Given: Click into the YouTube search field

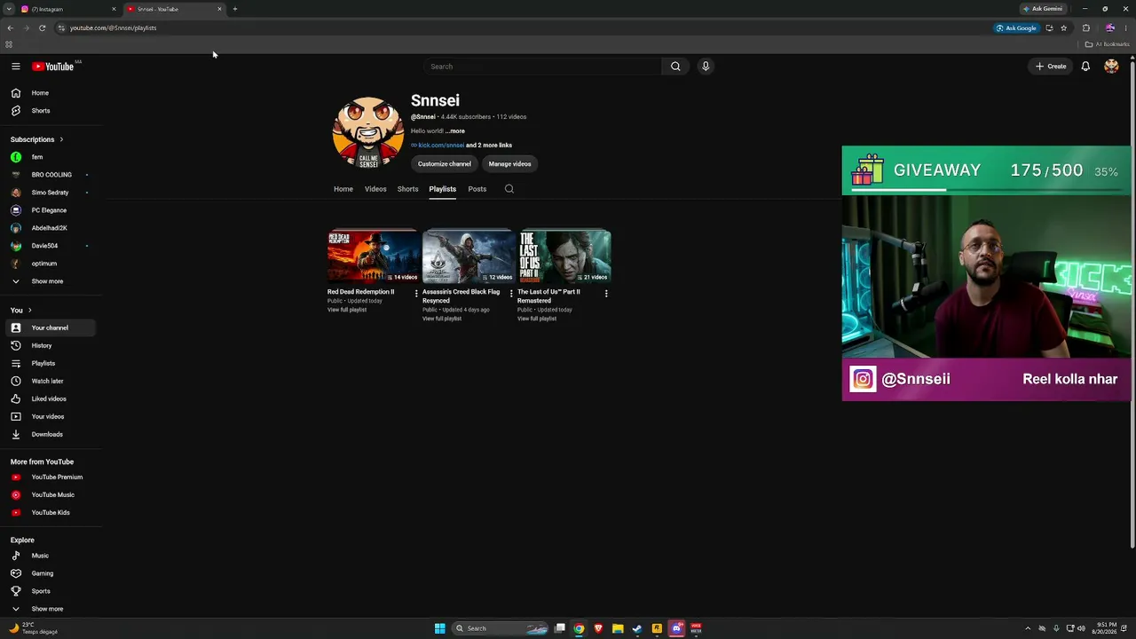Looking at the screenshot, I should (x=542, y=67).
